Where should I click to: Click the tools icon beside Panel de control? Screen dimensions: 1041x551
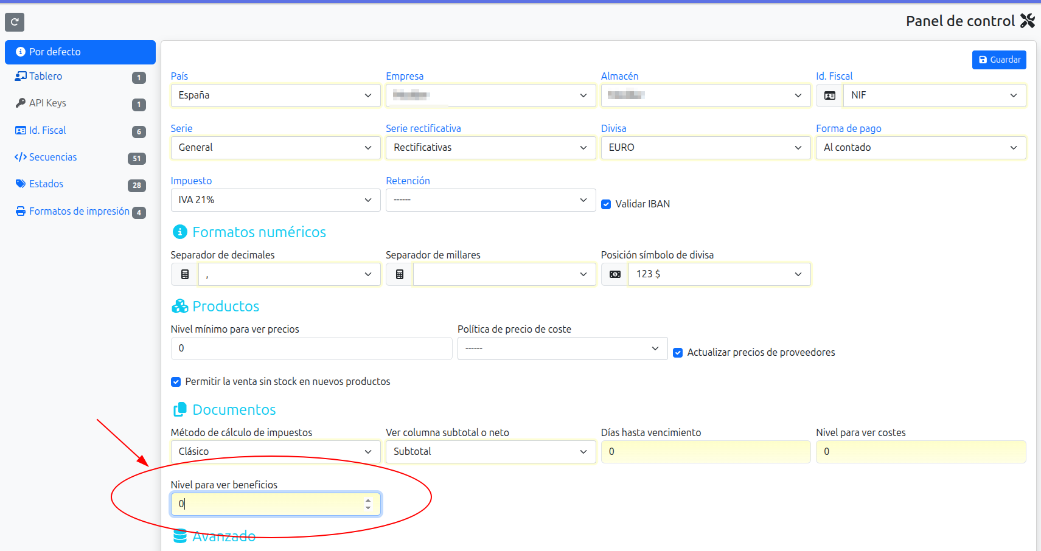pos(1028,21)
